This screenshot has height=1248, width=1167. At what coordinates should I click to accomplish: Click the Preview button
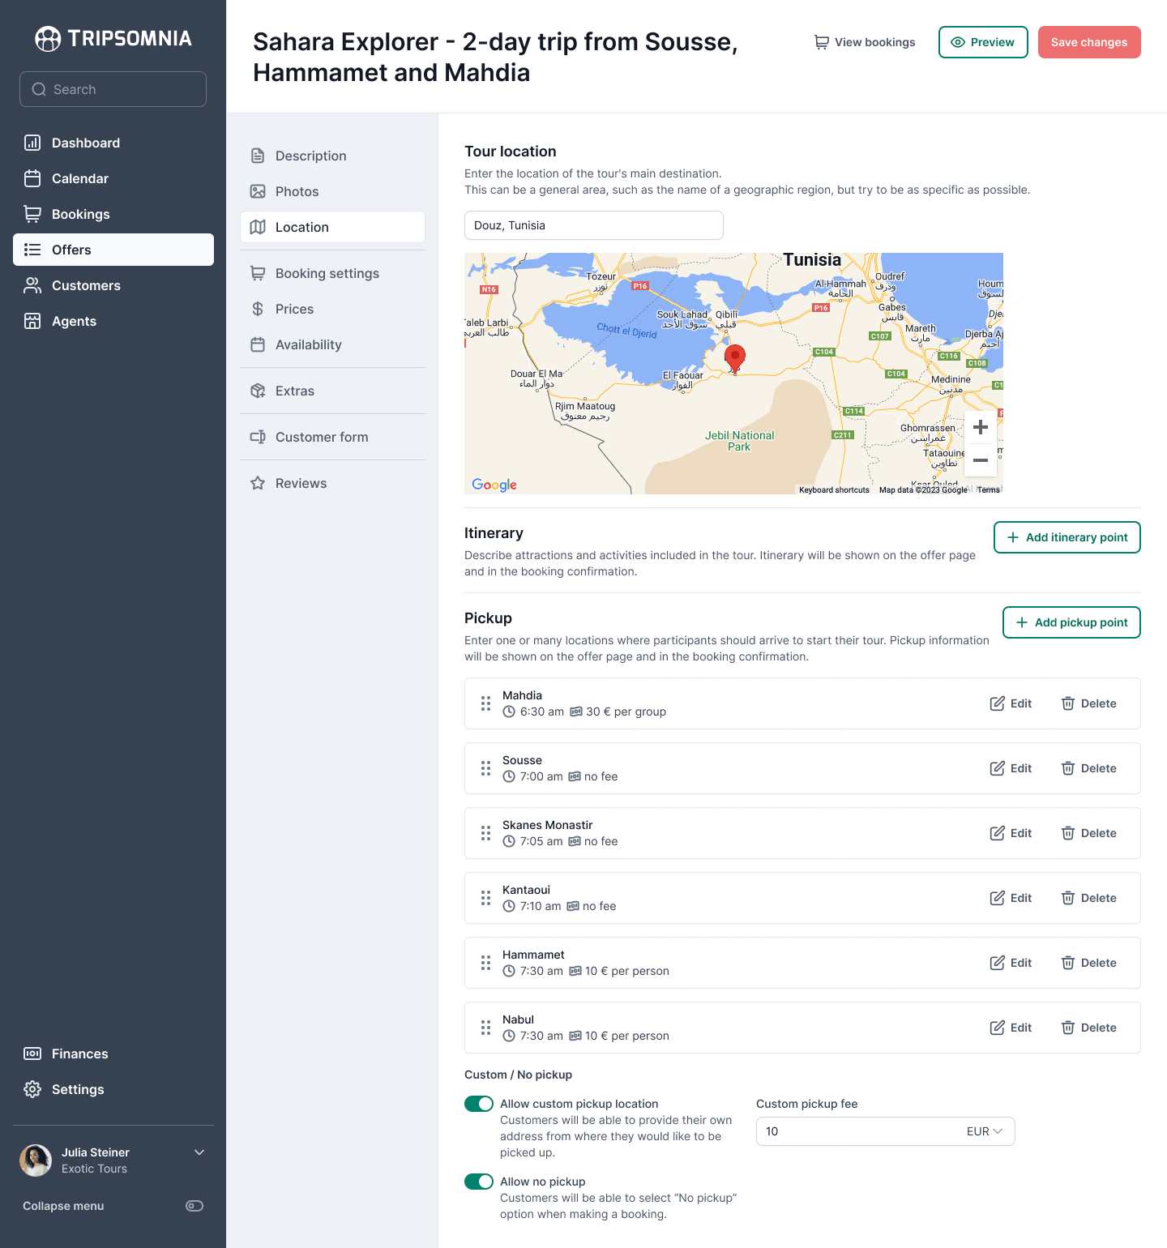[x=983, y=42]
